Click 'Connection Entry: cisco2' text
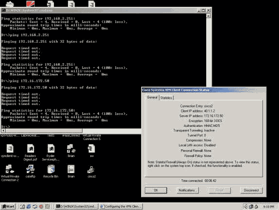279x210 pixels. 197,106
